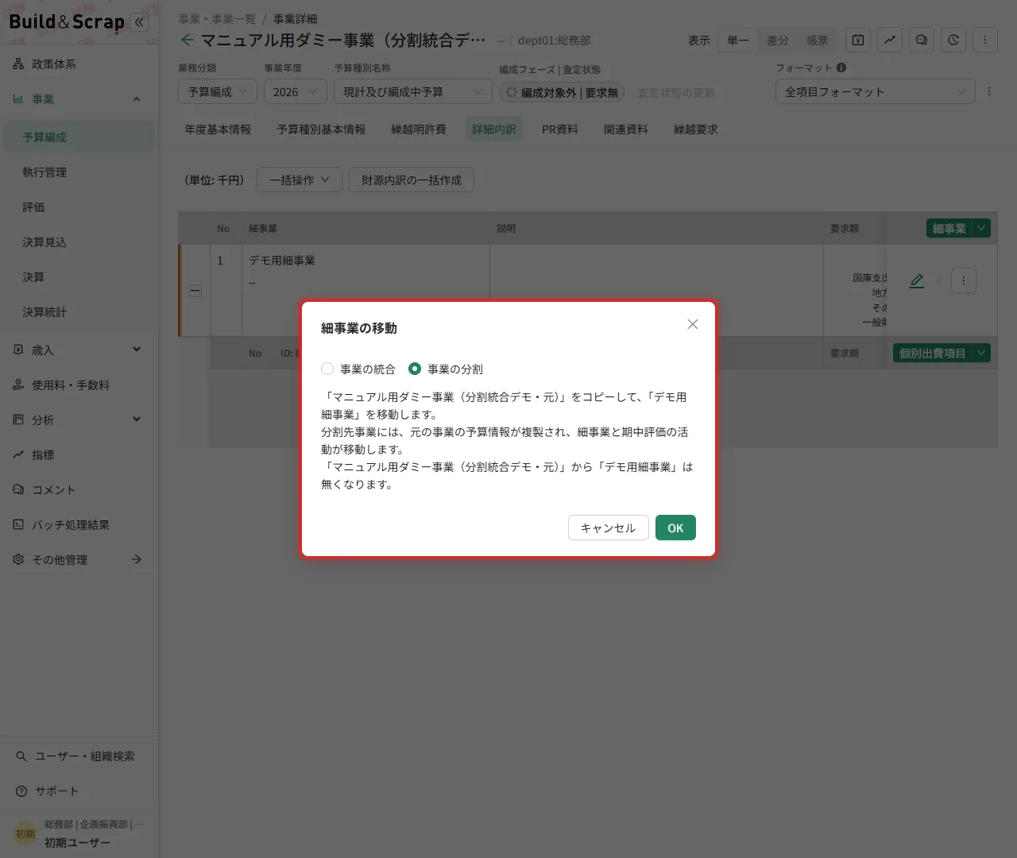This screenshot has width=1017, height=858.
Task: Switch to 繰越要求 tab
Action: [696, 129]
